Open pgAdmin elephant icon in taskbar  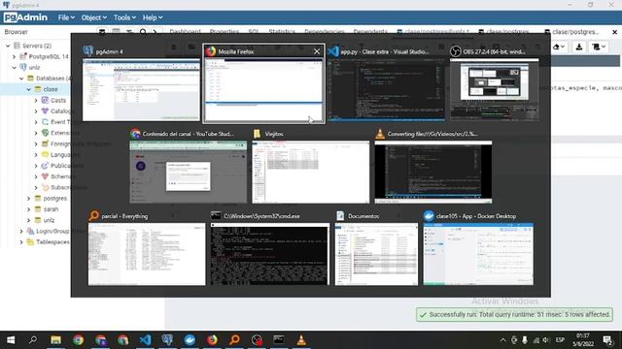(x=167, y=340)
